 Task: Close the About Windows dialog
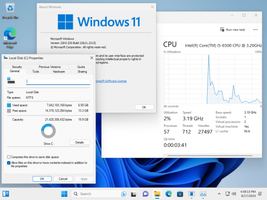point(152,7)
